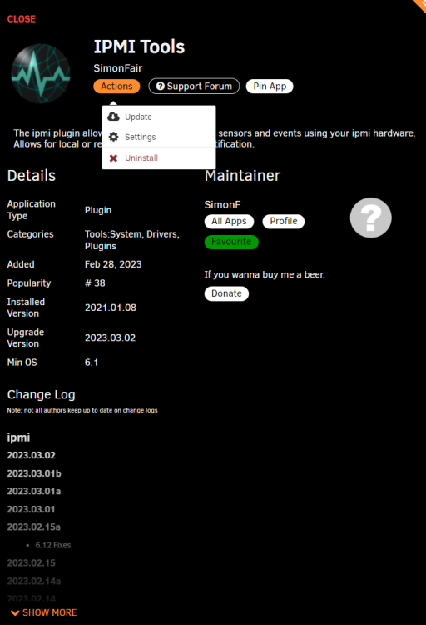Click the Min OS value 6.1

point(92,362)
